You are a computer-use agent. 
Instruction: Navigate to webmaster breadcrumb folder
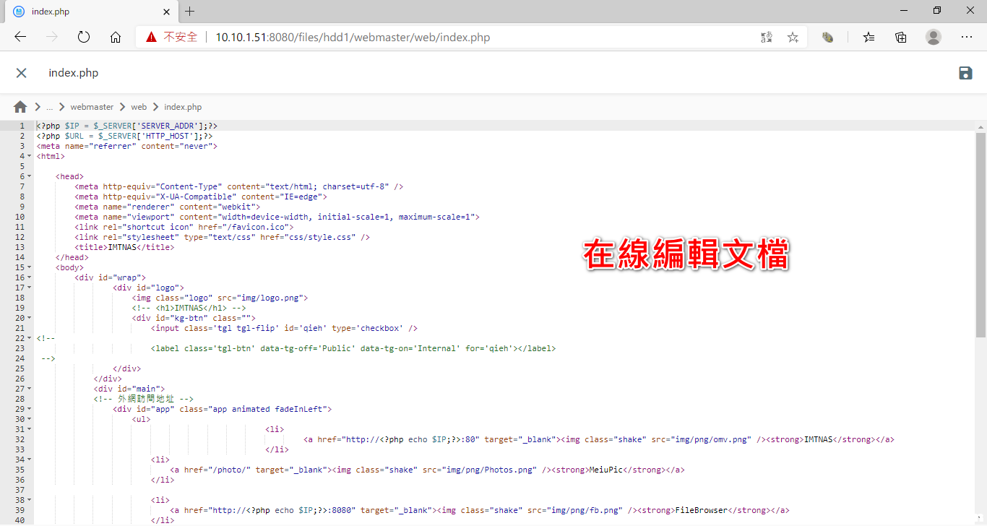[92, 107]
